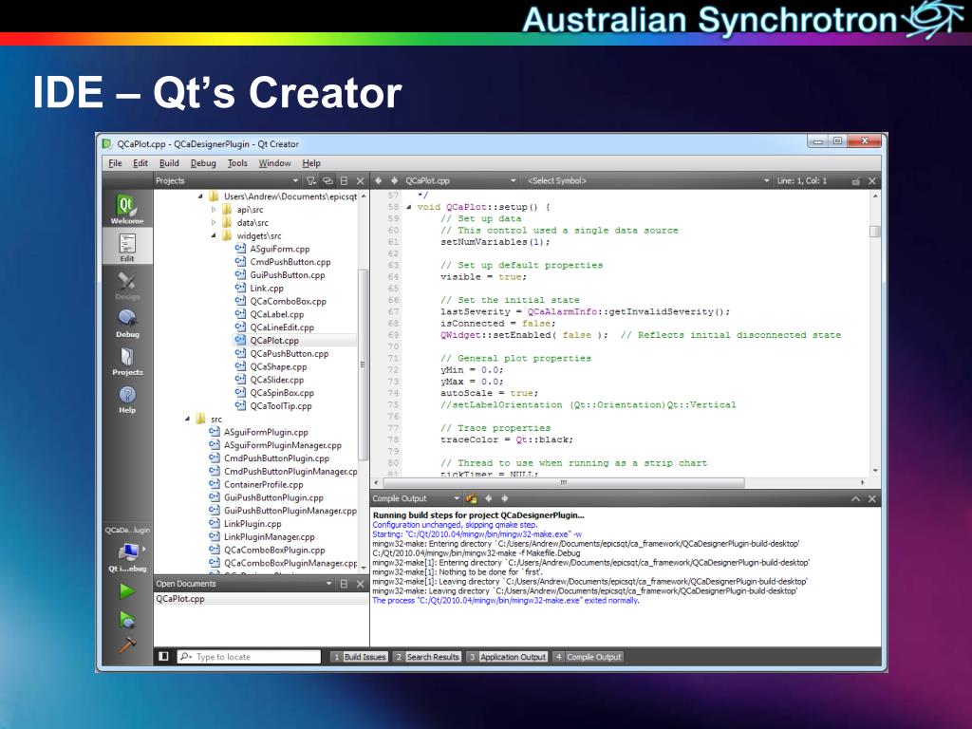Go to previous item in Compile Output
The width and height of the screenshot is (972, 729).
[x=489, y=498]
